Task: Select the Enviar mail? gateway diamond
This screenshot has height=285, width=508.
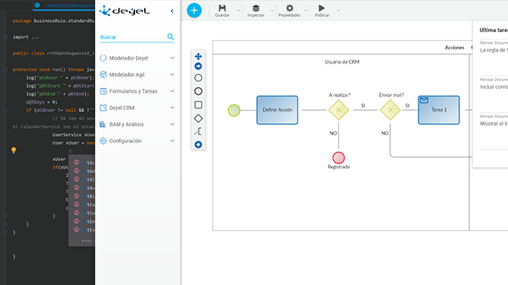Action: tap(390, 110)
